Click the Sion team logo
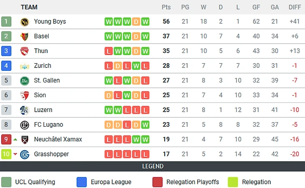This screenshot has height=188, width=305. point(24,95)
